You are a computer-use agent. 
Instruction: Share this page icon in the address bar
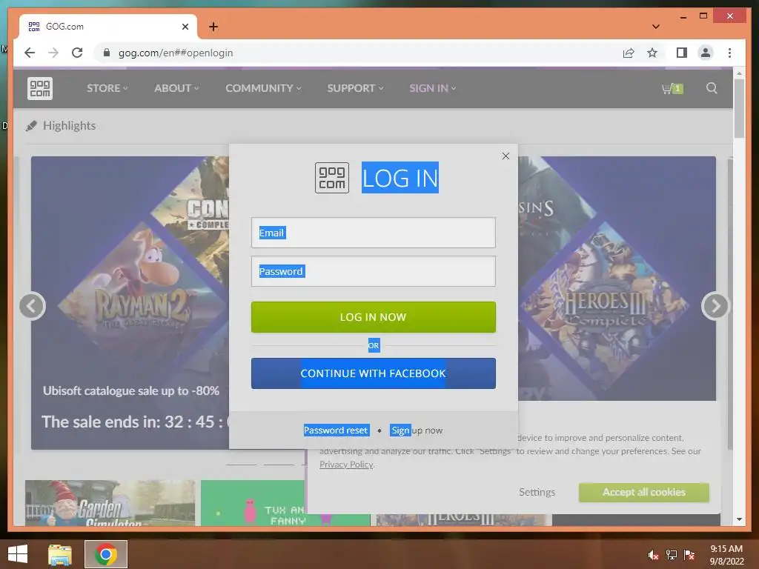629,53
